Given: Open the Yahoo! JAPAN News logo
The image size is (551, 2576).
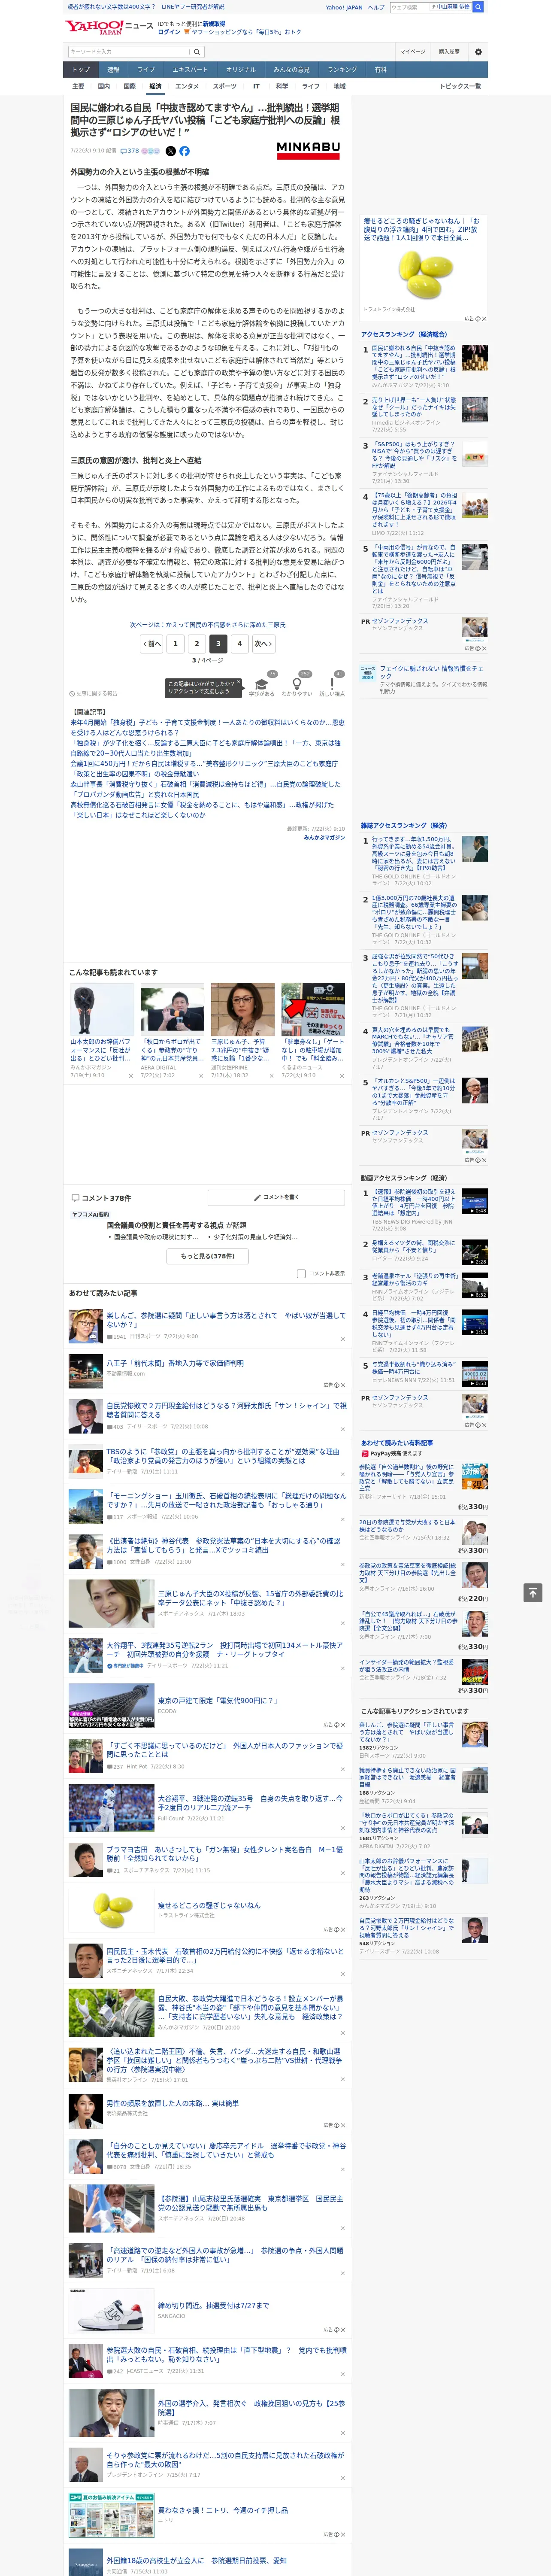Looking at the screenshot, I should 109,27.
